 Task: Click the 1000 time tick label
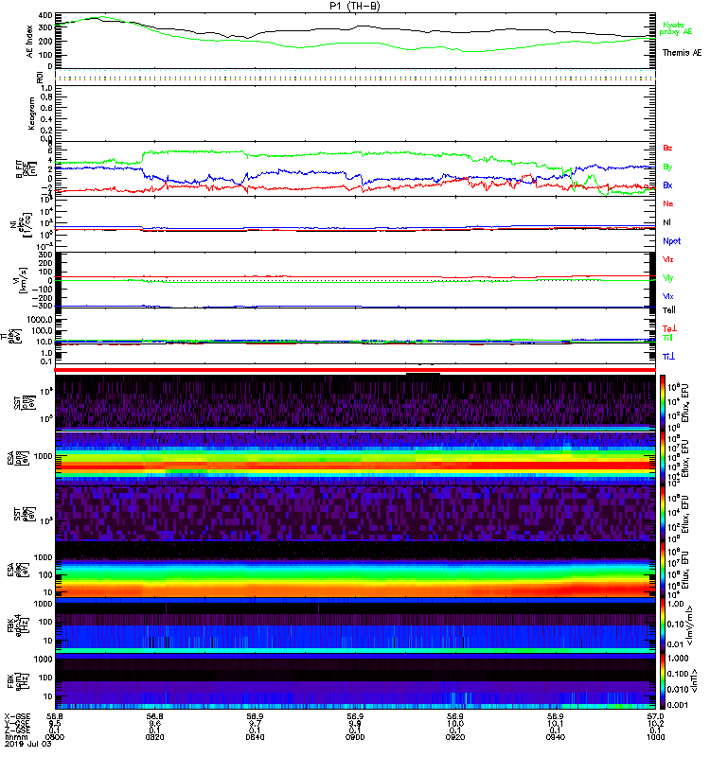[x=655, y=737]
